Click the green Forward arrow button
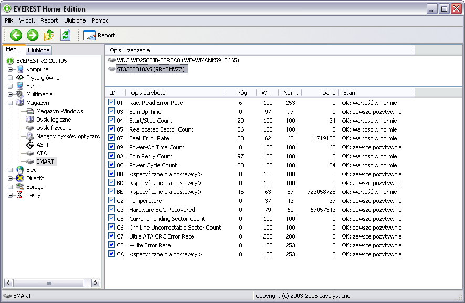The width and height of the screenshot is (465, 303). [33, 35]
